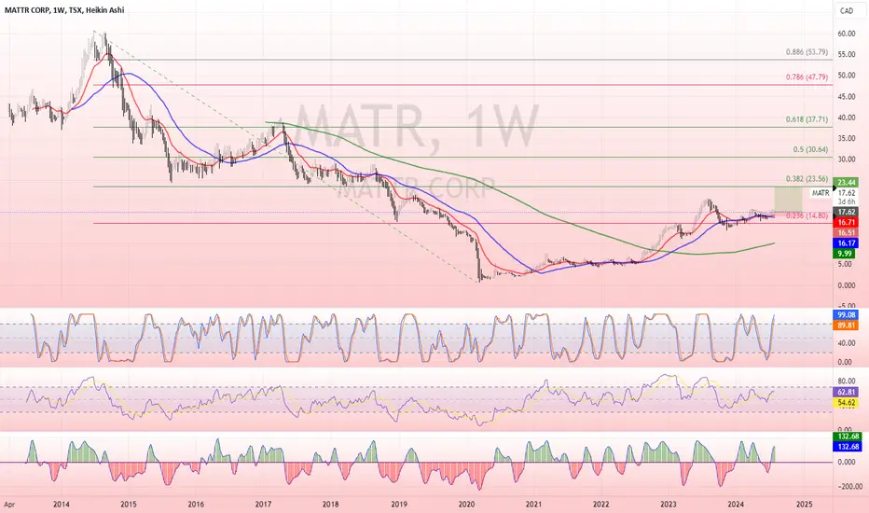The width and height of the screenshot is (869, 513).
Task: Click the 2019 label on the time axis
Action: (x=399, y=504)
